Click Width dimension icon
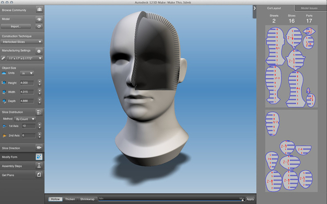 (4, 92)
